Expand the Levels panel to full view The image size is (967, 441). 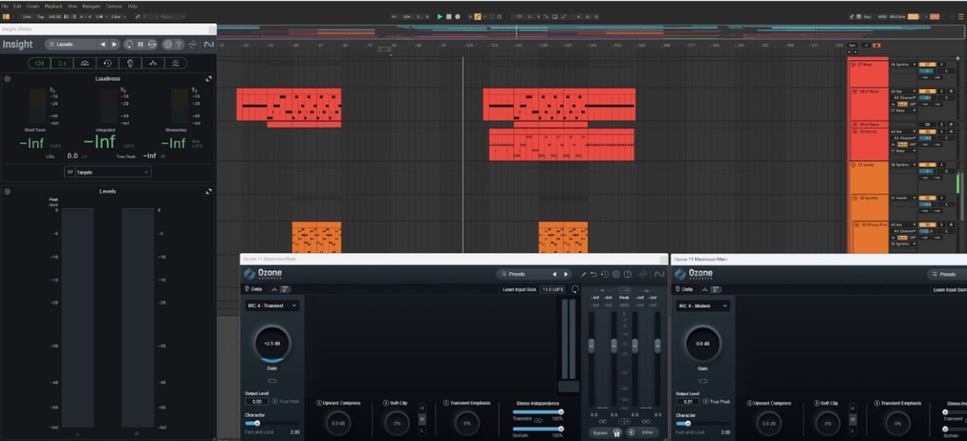pos(209,192)
